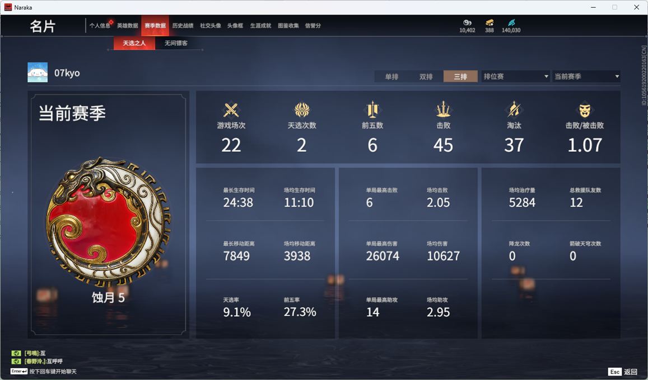Click the silver coin currency icon

coord(467,23)
